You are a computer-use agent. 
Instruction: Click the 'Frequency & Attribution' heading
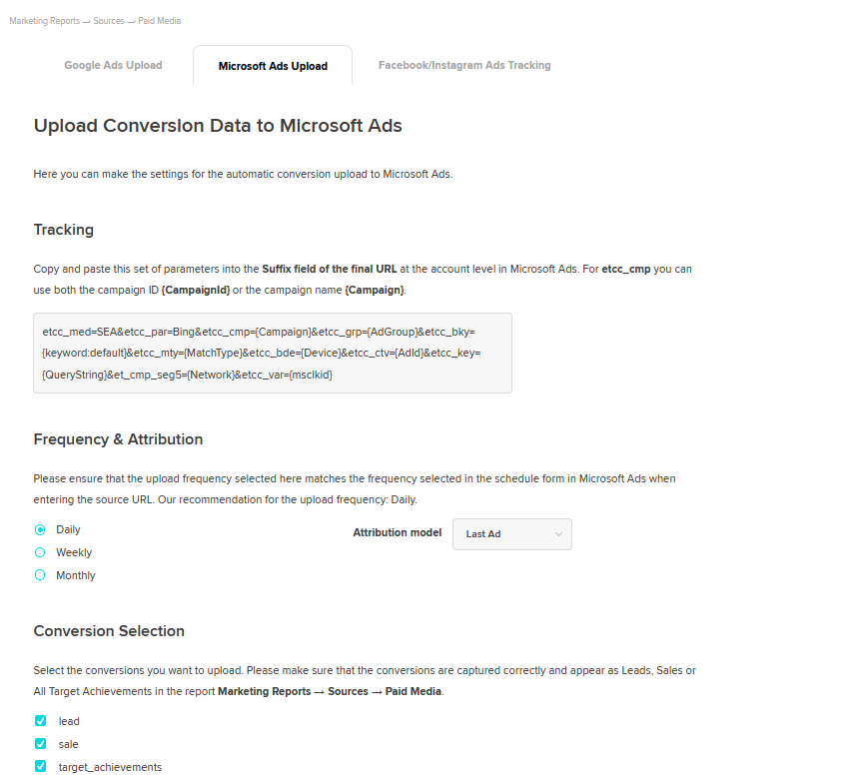point(118,439)
